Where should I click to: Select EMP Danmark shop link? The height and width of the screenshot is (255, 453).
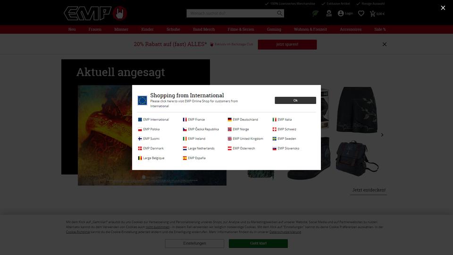(x=151, y=148)
